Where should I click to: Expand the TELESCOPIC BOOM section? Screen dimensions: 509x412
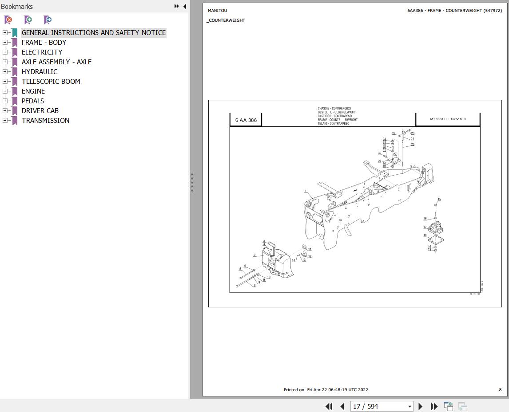point(4,81)
